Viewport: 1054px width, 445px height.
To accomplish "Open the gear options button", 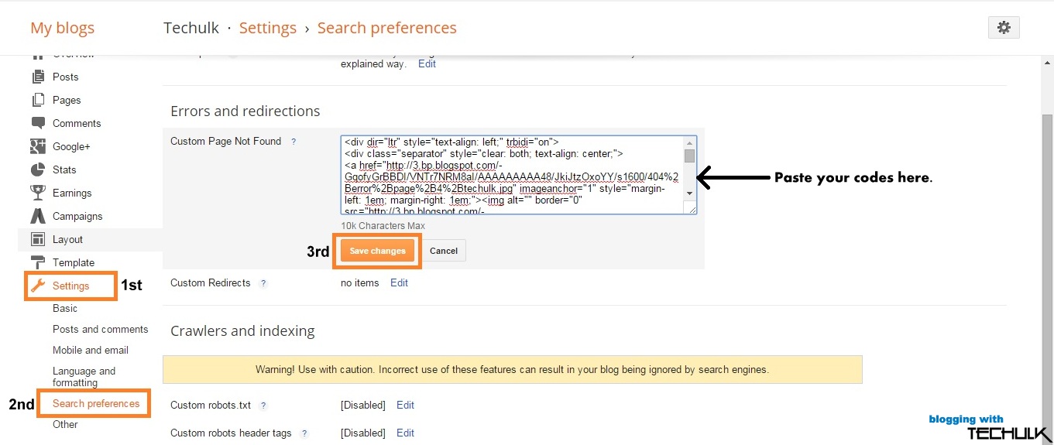I will click(x=1004, y=28).
